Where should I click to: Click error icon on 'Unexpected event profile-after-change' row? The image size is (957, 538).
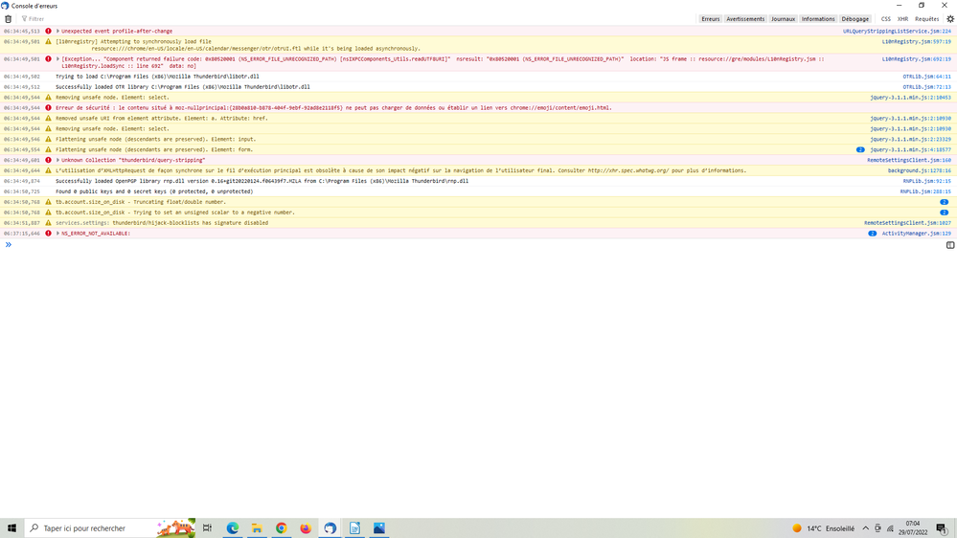coord(48,31)
